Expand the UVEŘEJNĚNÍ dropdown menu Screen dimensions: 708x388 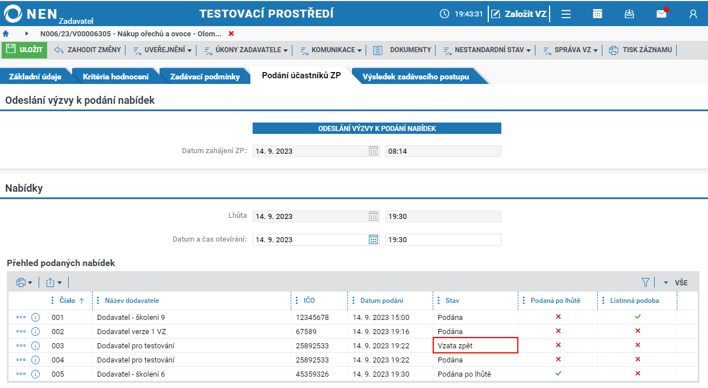162,50
